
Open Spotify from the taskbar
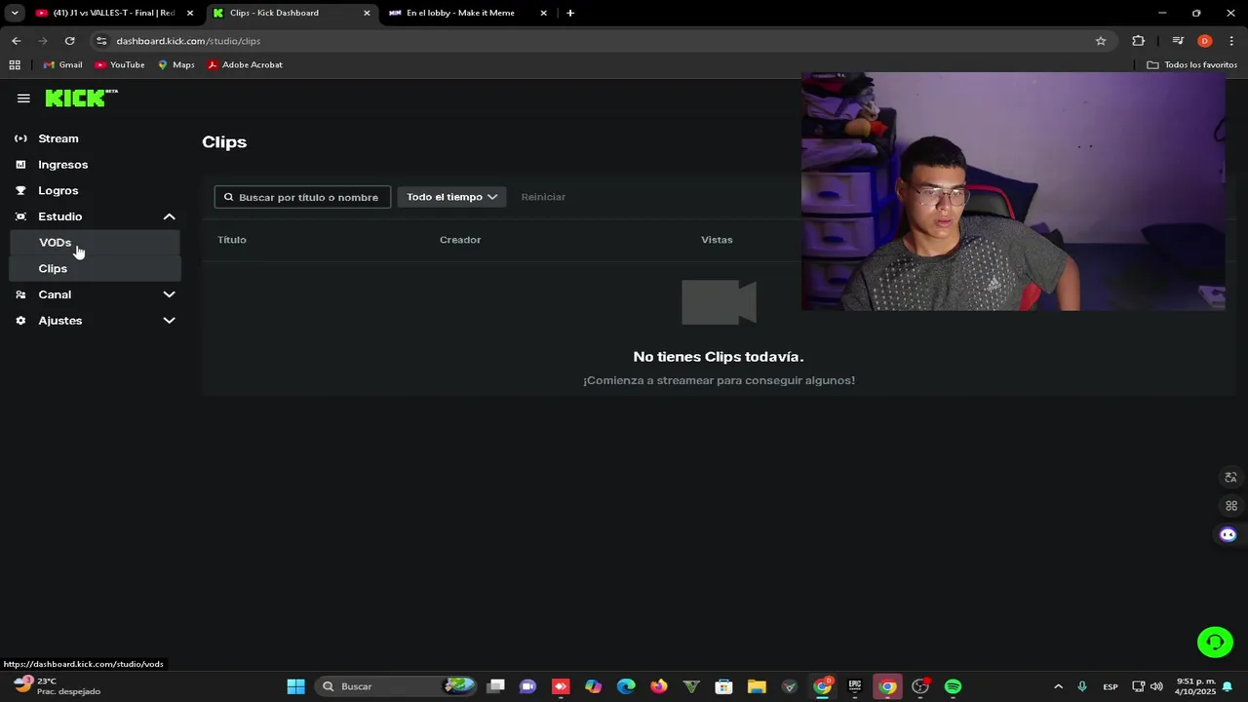(953, 686)
